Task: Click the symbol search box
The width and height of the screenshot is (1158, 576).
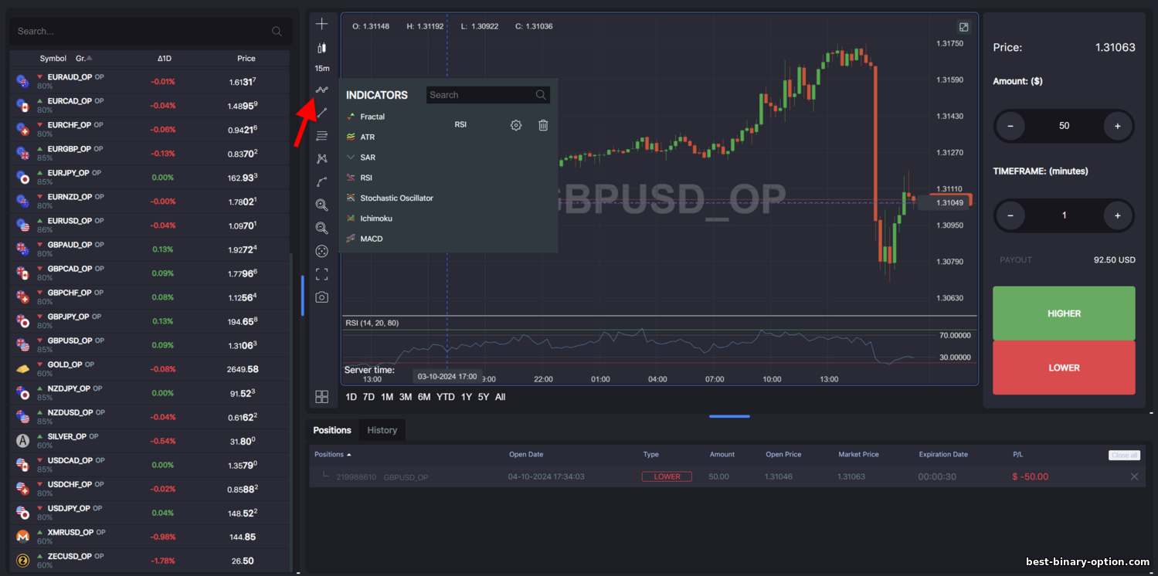Action: coord(151,32)
